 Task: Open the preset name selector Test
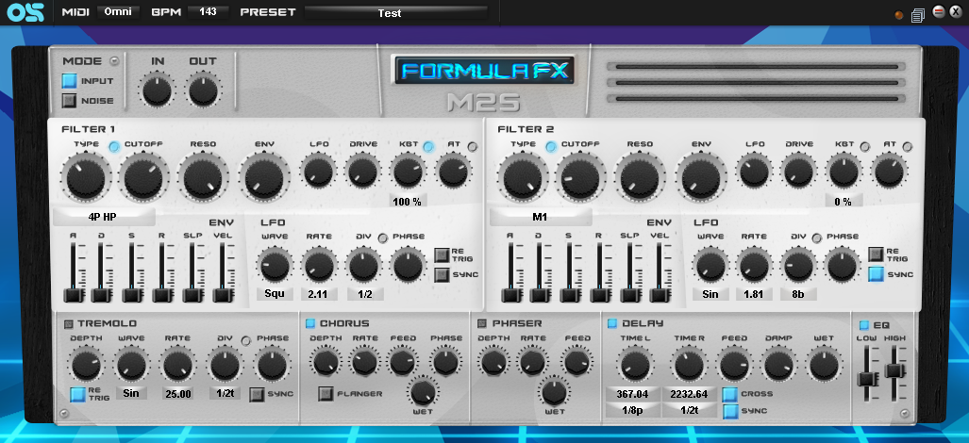(x=396, y=13)
